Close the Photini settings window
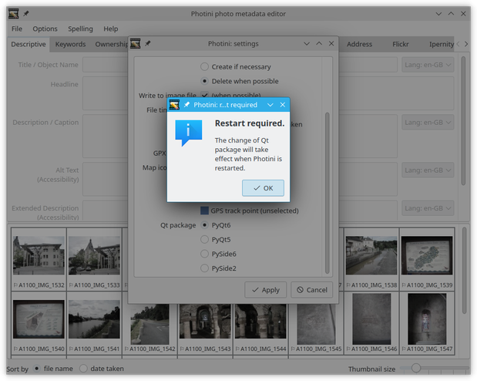This screenshot has height=381, width=477. pos(331,43)
